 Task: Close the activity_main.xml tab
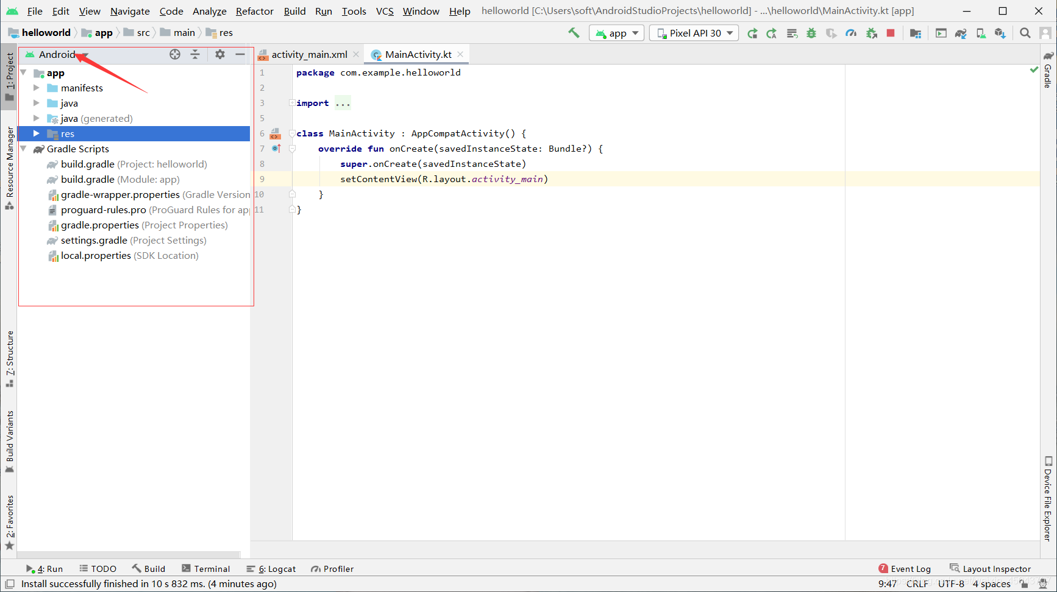[x=356, y=54]
